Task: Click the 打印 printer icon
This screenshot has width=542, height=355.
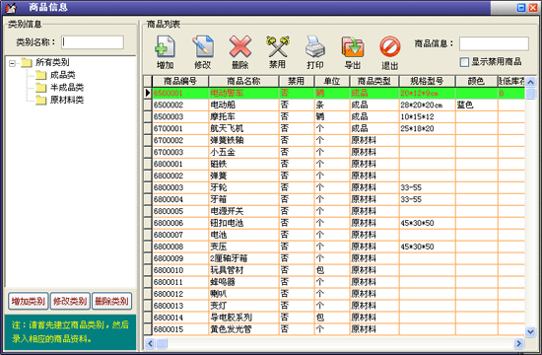Action: (x=315, y=46)
